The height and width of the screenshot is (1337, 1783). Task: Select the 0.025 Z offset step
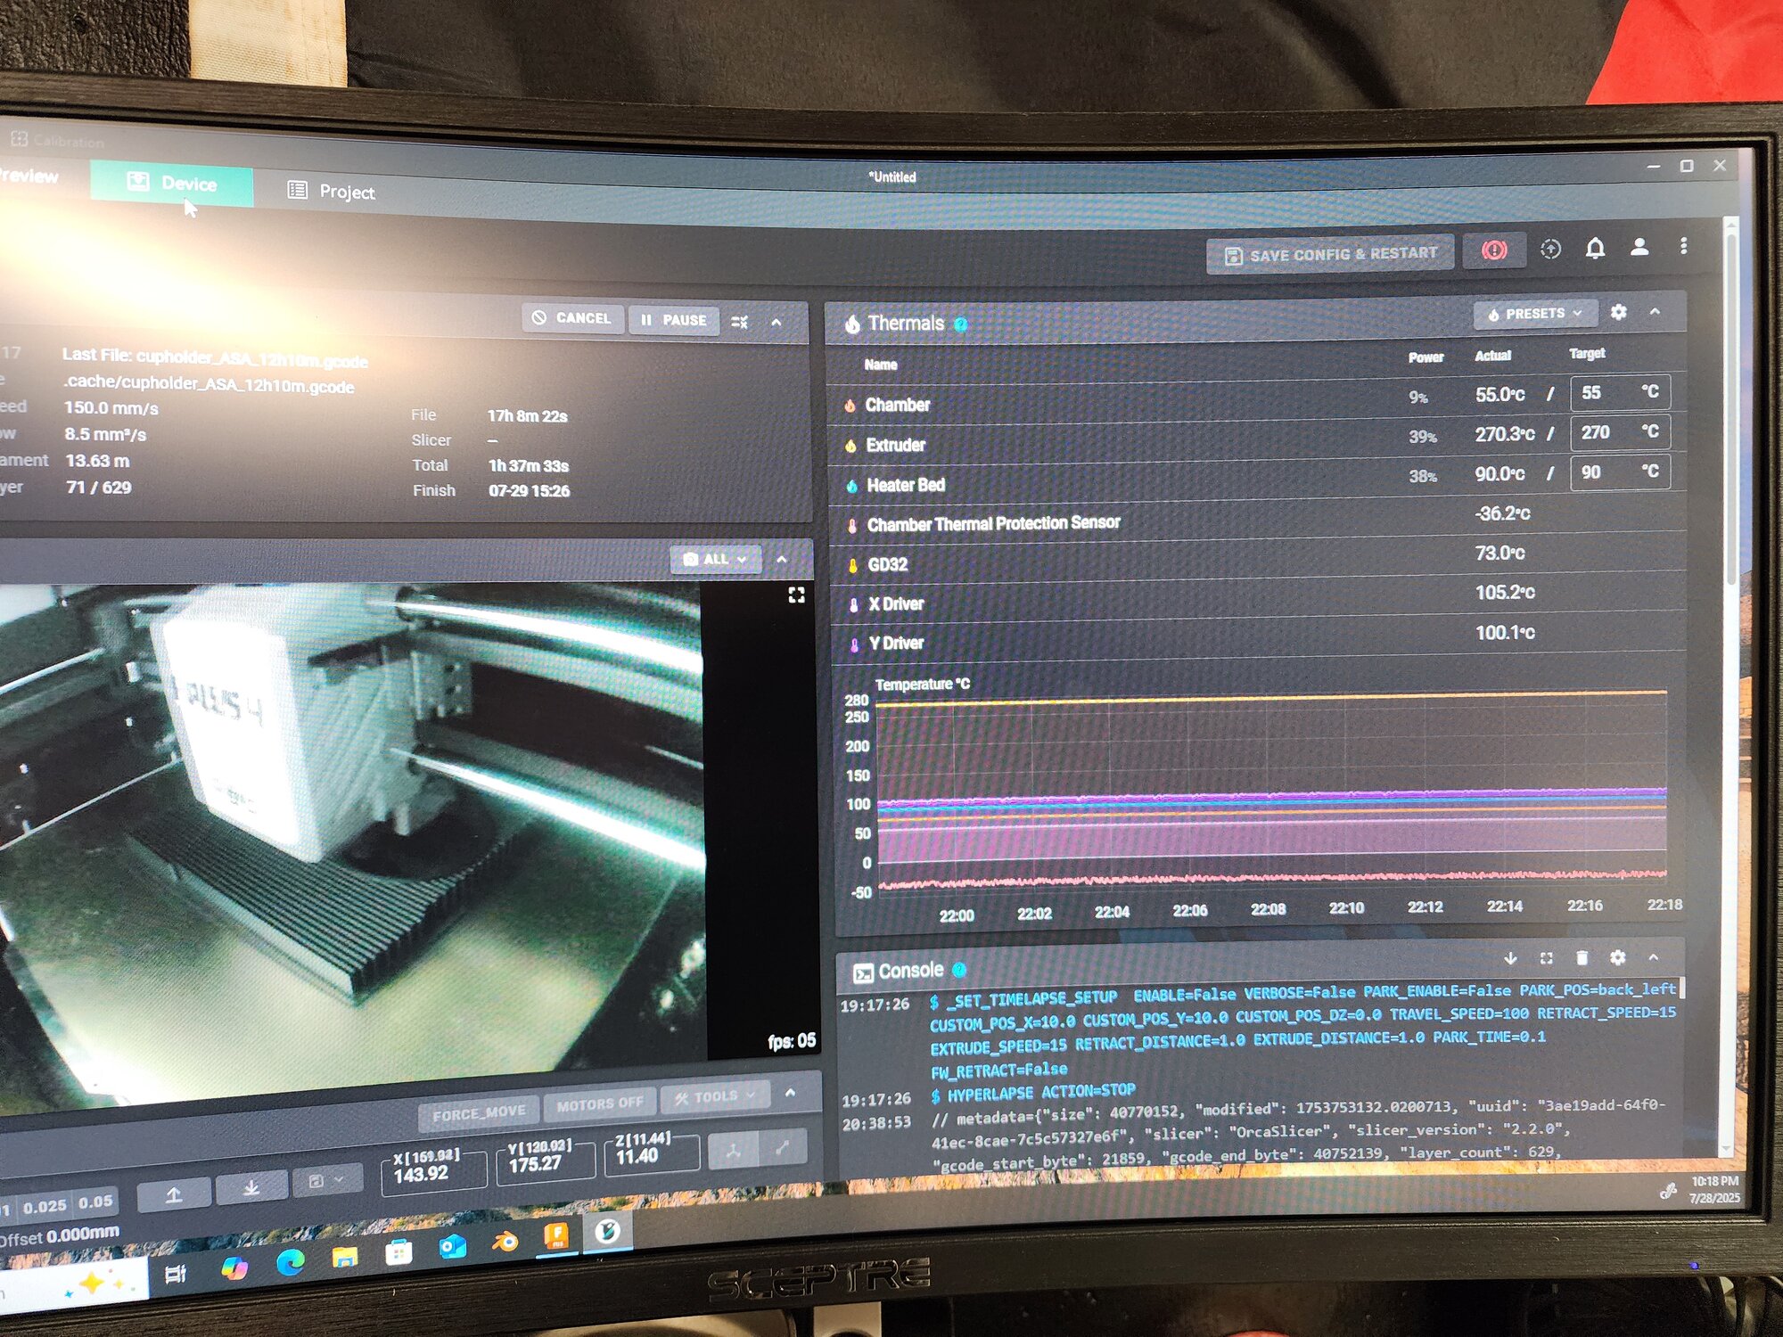click(x=45, y=1206)
